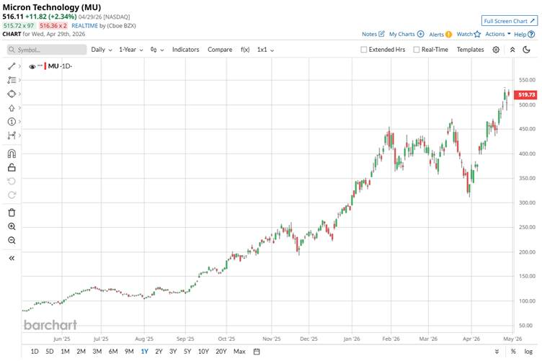The width and height of the screenshot is (542, 361).
Task: Open the Indicators menu
Action: click(x=185, y=50)
